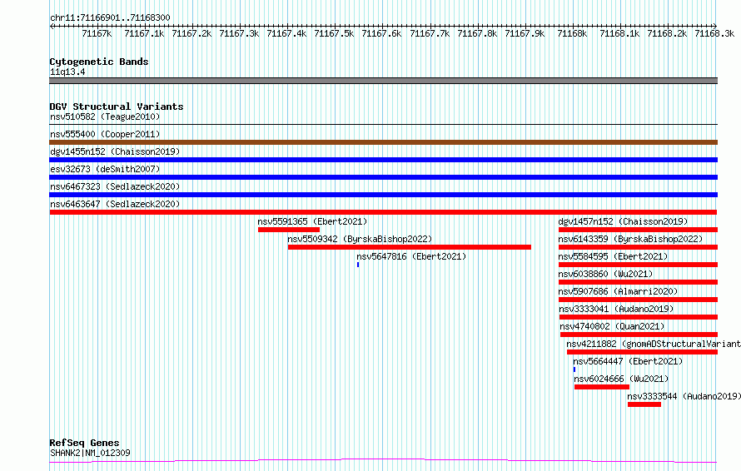Select the nsv3333544 (Audano2019) red bar
Image resolution: width=741 pixels, height=471 pixels.
(x=644, y=404)
